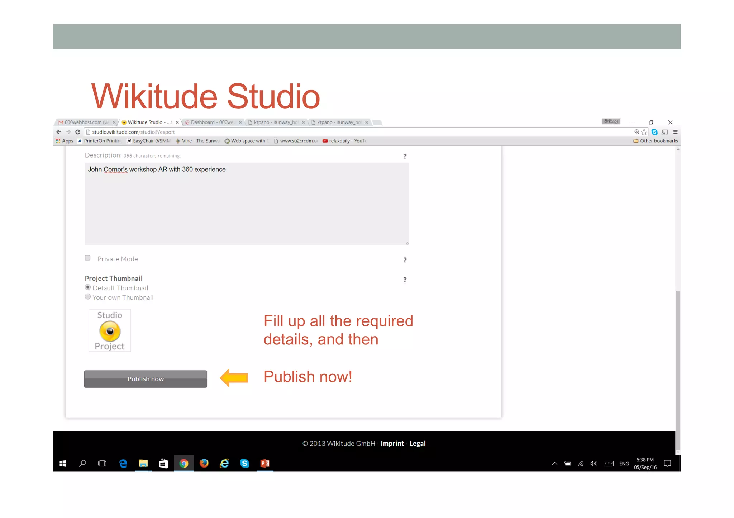
Task: Click in the Description text area
Action: [247, 203]
